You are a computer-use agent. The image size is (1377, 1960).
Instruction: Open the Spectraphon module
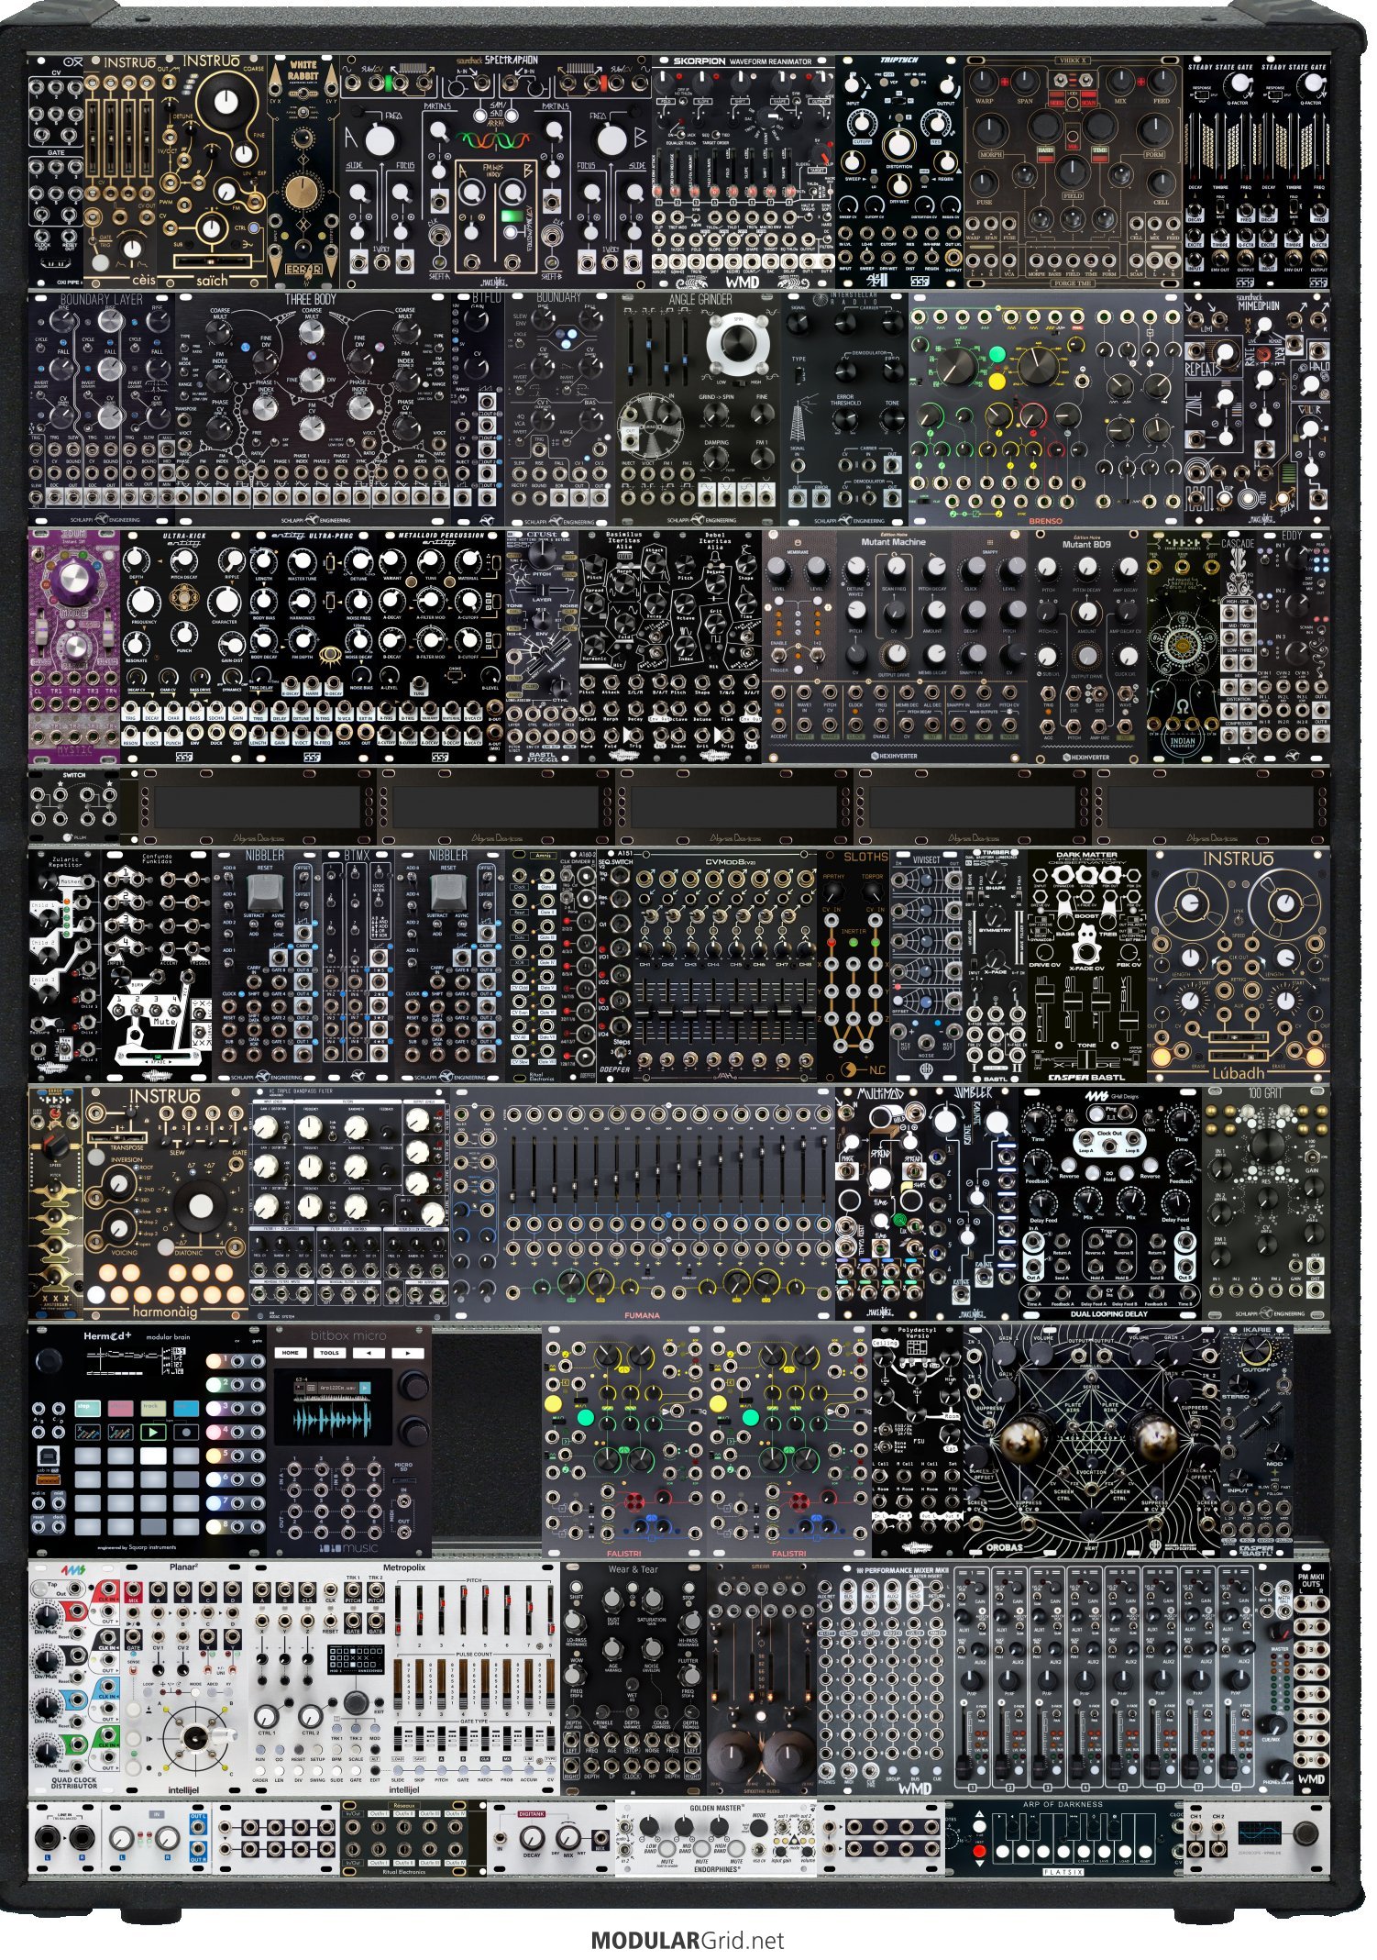496,172
